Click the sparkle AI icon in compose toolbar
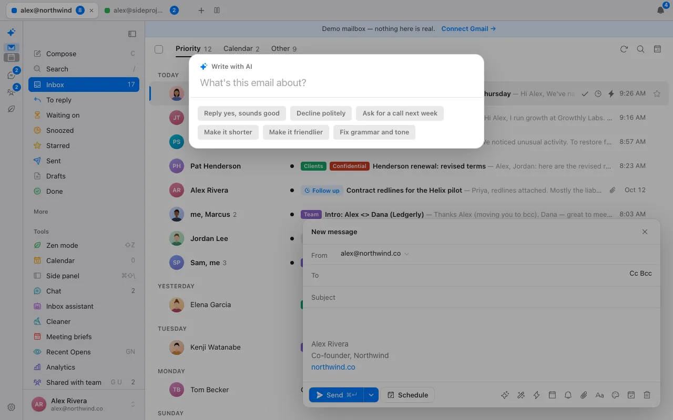673x420 pixels. coord(505,395)
